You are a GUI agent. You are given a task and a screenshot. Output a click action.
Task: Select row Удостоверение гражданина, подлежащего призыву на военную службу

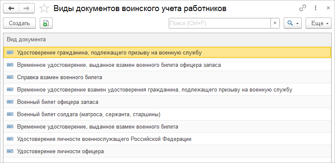coord(167,52)
